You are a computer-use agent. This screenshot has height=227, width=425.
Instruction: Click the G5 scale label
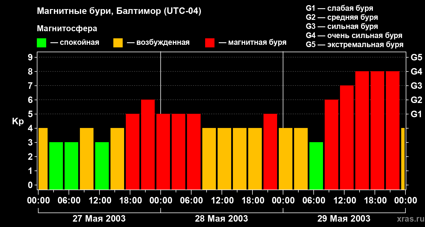[x=416, y=58]
